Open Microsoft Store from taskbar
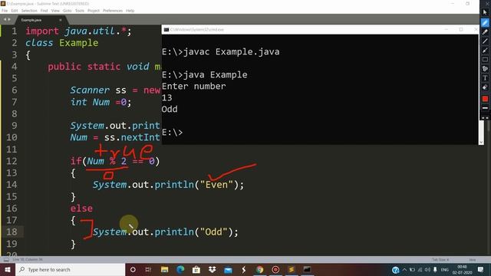 (196, 269)
